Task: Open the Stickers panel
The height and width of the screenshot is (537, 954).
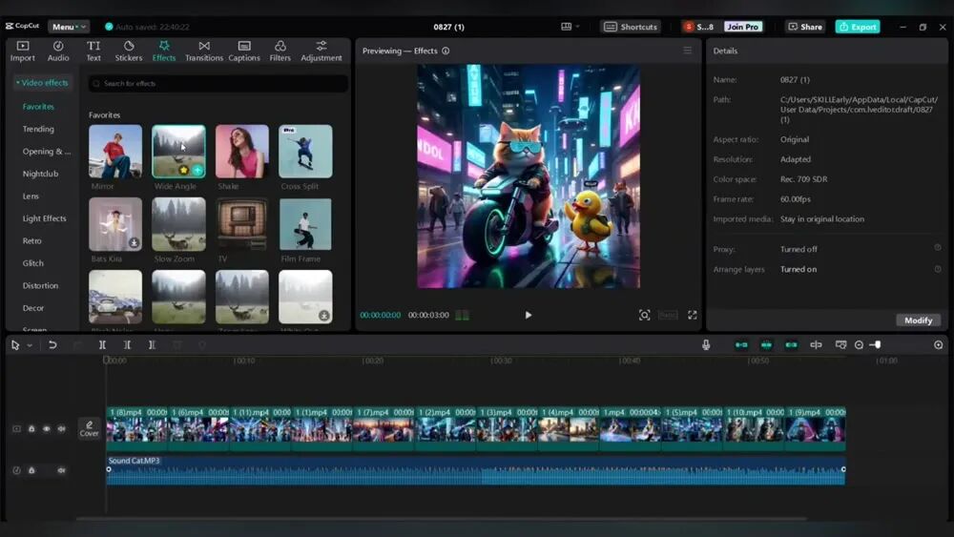Action: click(129, 51)
